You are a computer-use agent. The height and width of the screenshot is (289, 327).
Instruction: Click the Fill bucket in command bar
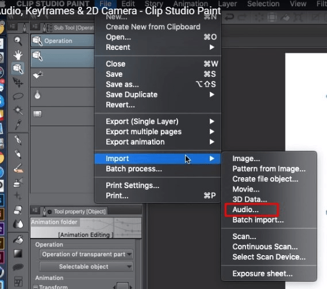click(285, 17)
